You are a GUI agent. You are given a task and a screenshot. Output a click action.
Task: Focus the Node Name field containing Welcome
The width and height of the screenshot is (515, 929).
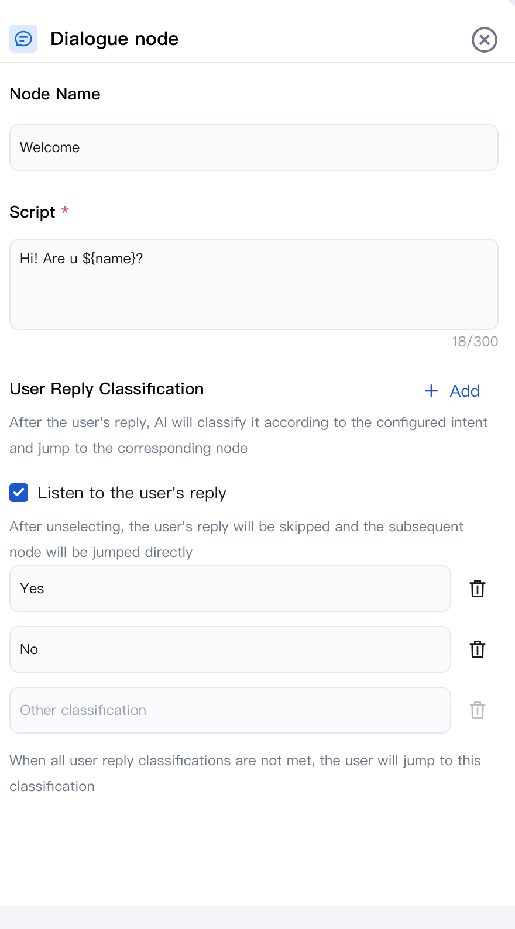[x=253, y=147]
